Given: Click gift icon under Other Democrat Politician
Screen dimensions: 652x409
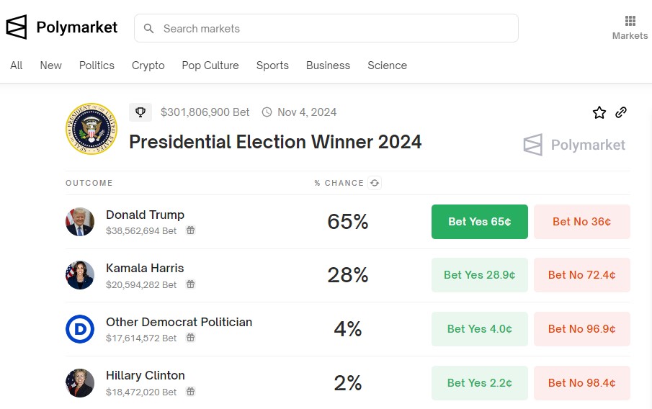Looking at the screenshot, I should click(x=190, y=338).
